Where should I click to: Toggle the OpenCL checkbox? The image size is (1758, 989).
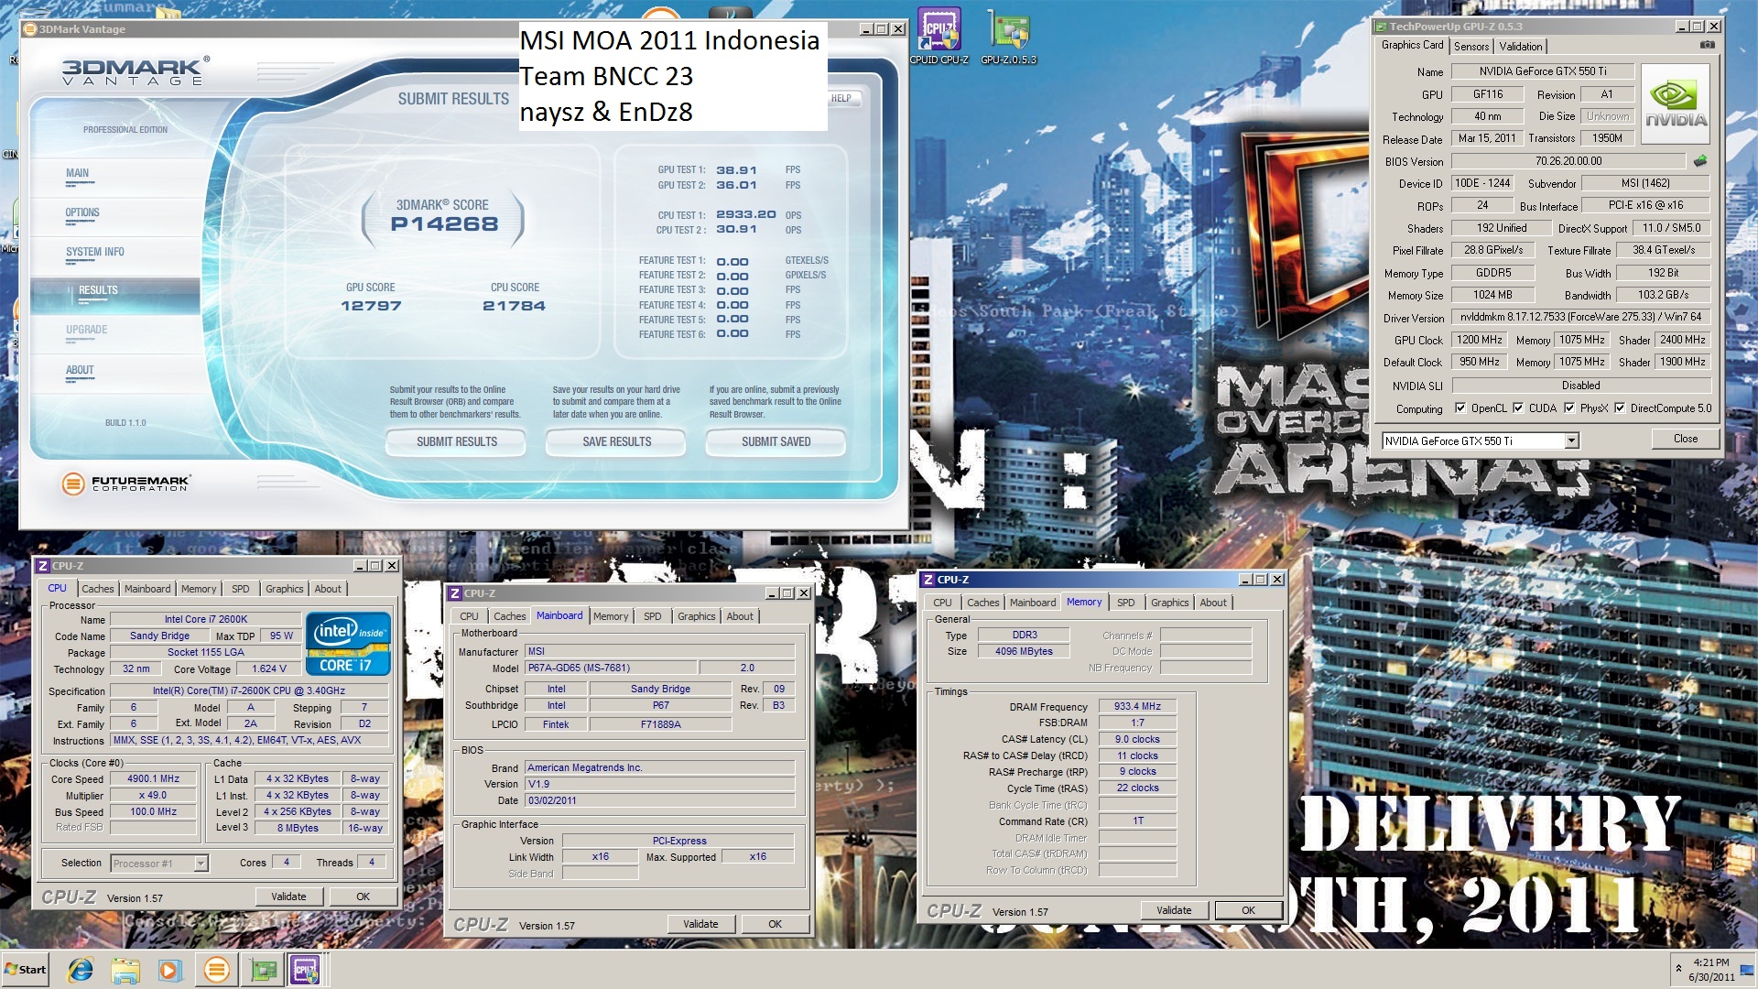click(1460, 408)
